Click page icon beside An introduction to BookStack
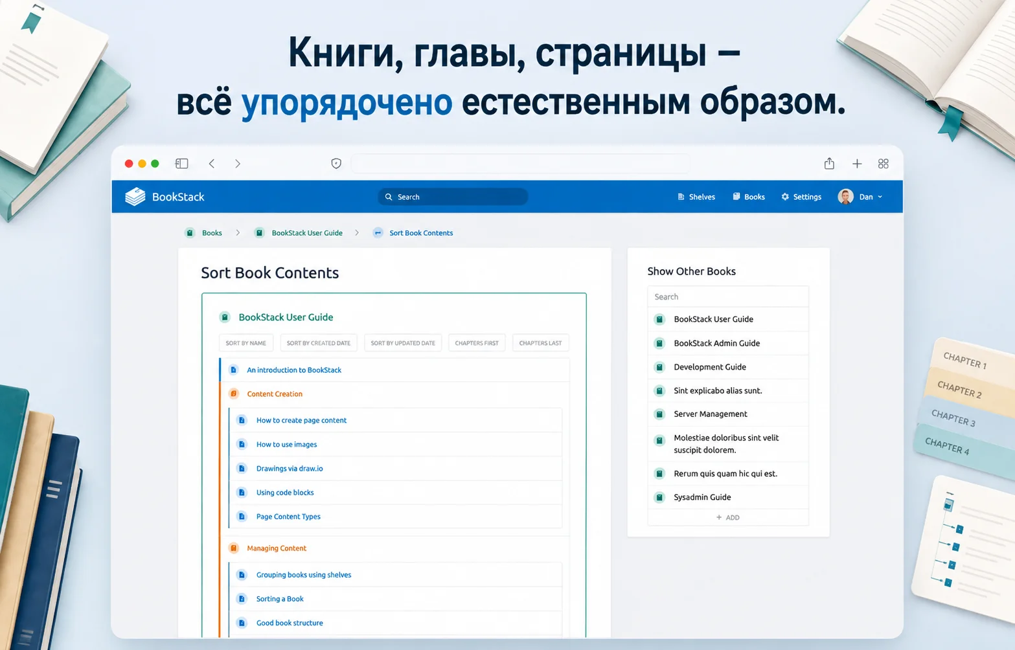 [x=234, y=370]
